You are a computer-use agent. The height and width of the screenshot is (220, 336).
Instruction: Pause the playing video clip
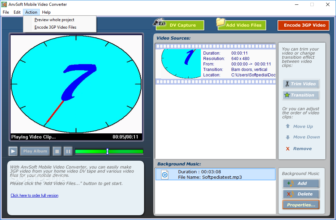68,151
